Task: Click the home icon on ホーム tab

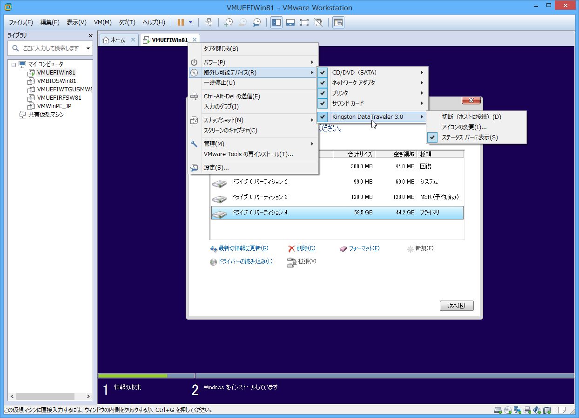Action: point(106,40)
